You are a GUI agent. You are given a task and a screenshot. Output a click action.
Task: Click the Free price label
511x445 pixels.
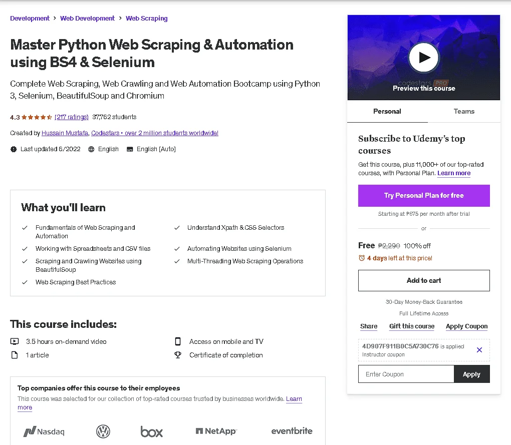coord(366,245)
